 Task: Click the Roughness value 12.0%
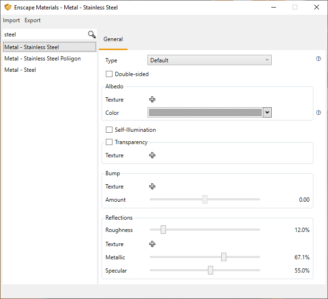(302, 230)
